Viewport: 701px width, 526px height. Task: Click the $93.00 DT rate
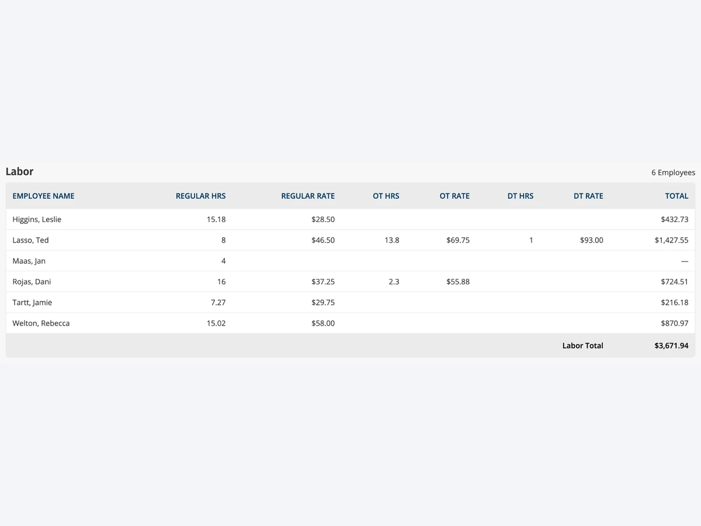(x=592, y=240)
